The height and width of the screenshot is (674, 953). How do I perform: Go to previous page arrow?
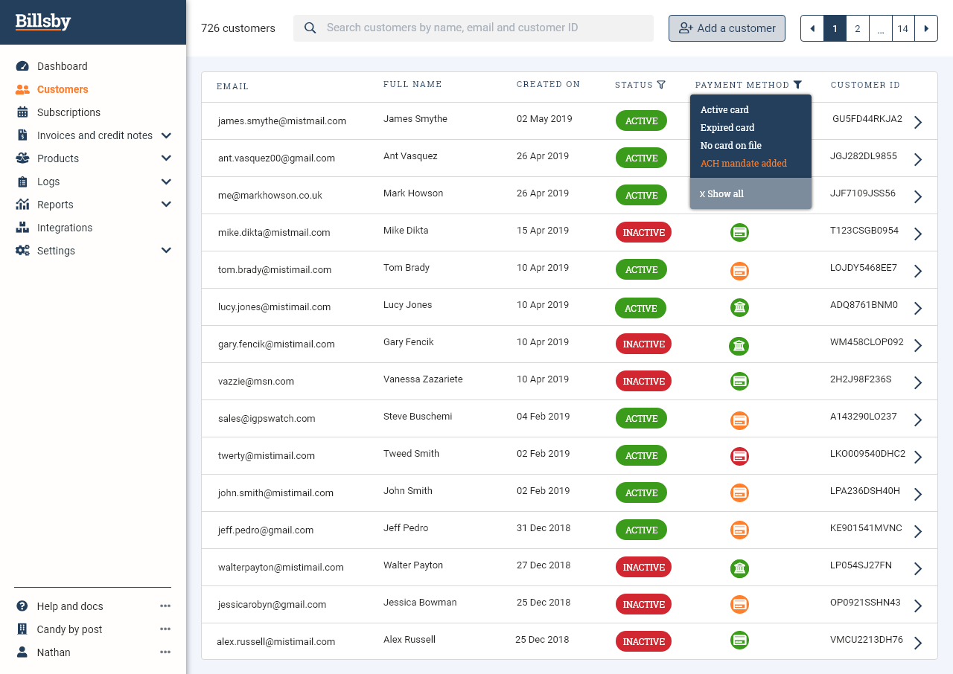click(x=812, y=28)
